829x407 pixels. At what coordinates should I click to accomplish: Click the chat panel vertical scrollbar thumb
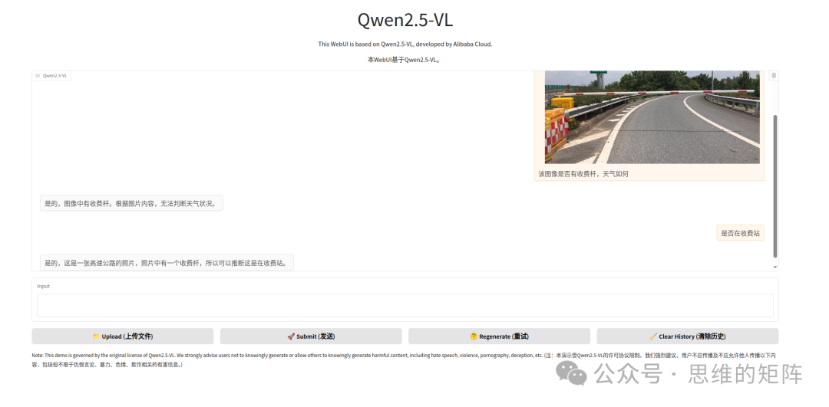point(775,185)
